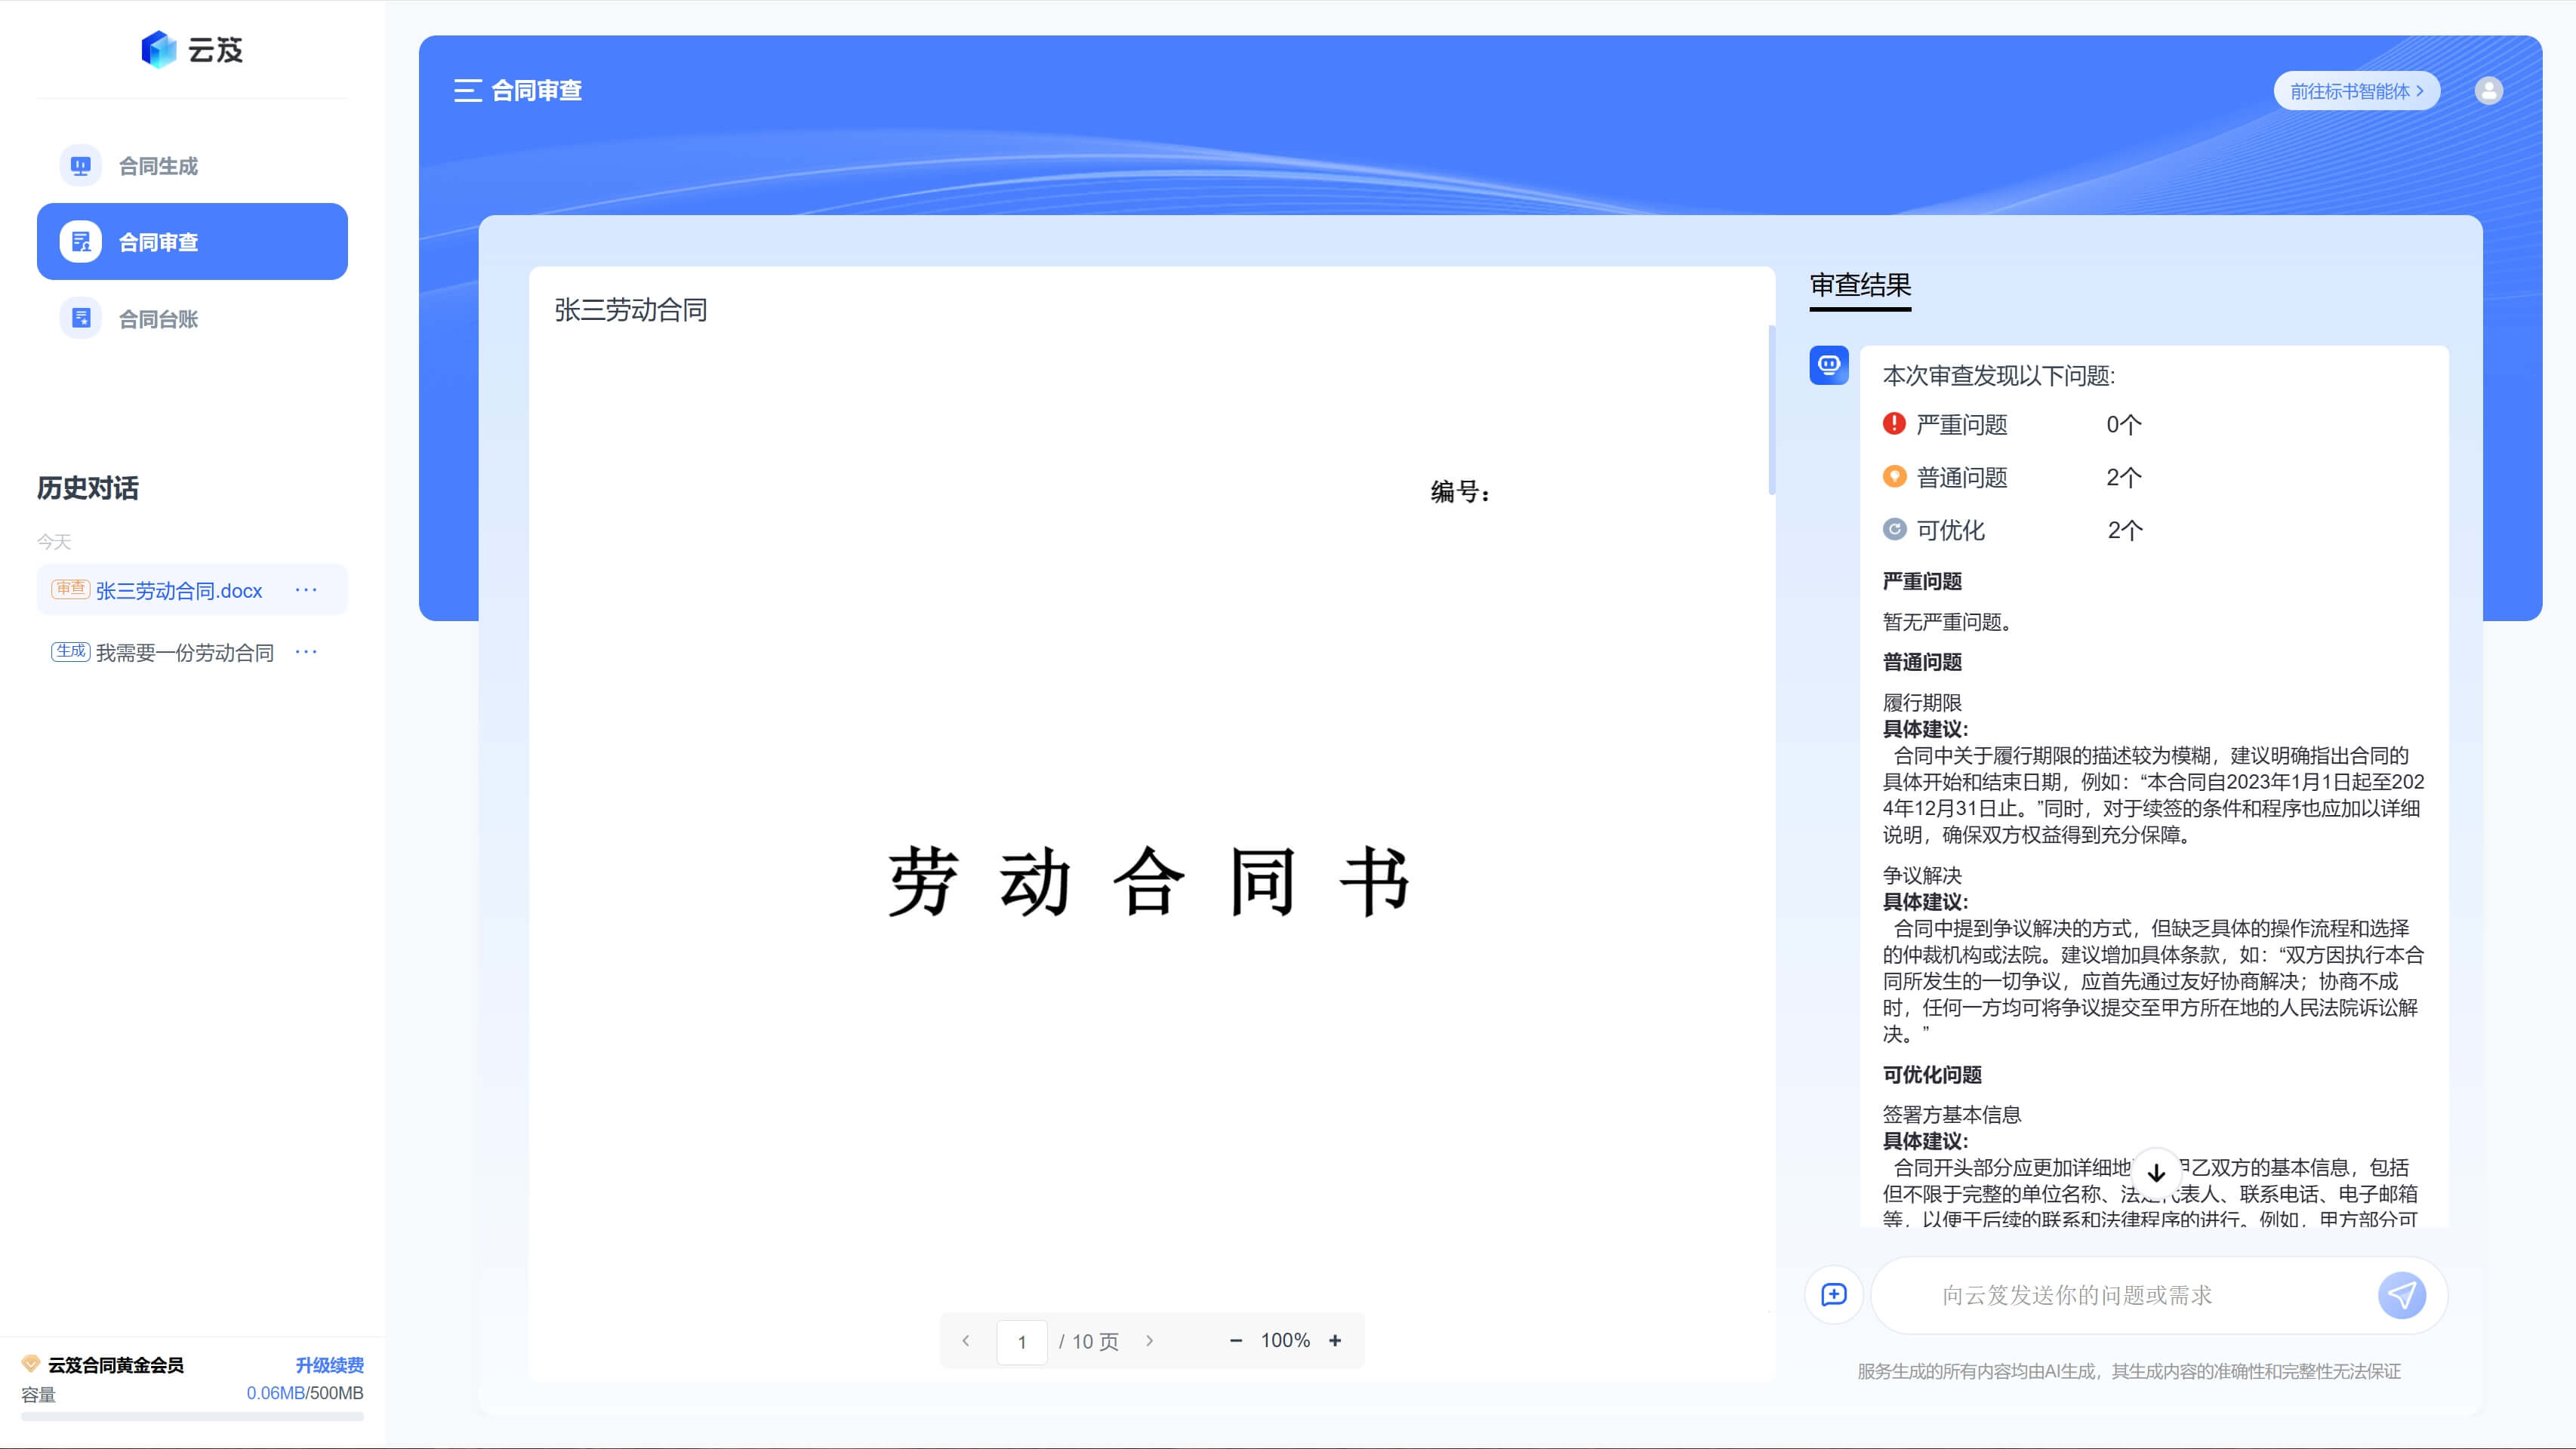
Task: Open 我需要一份劳动合同 history conversation
Action: [x=184, y=653]
